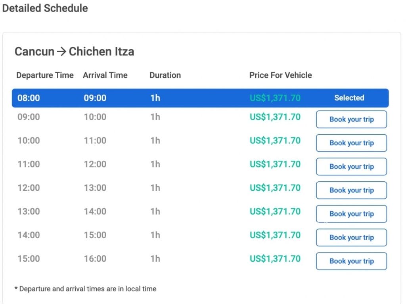Click the 1h duration in the 12:00 departure row

point(155,188)
